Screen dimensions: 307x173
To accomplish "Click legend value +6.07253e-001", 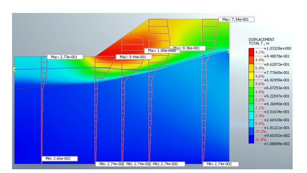I will tap(277, 88).
